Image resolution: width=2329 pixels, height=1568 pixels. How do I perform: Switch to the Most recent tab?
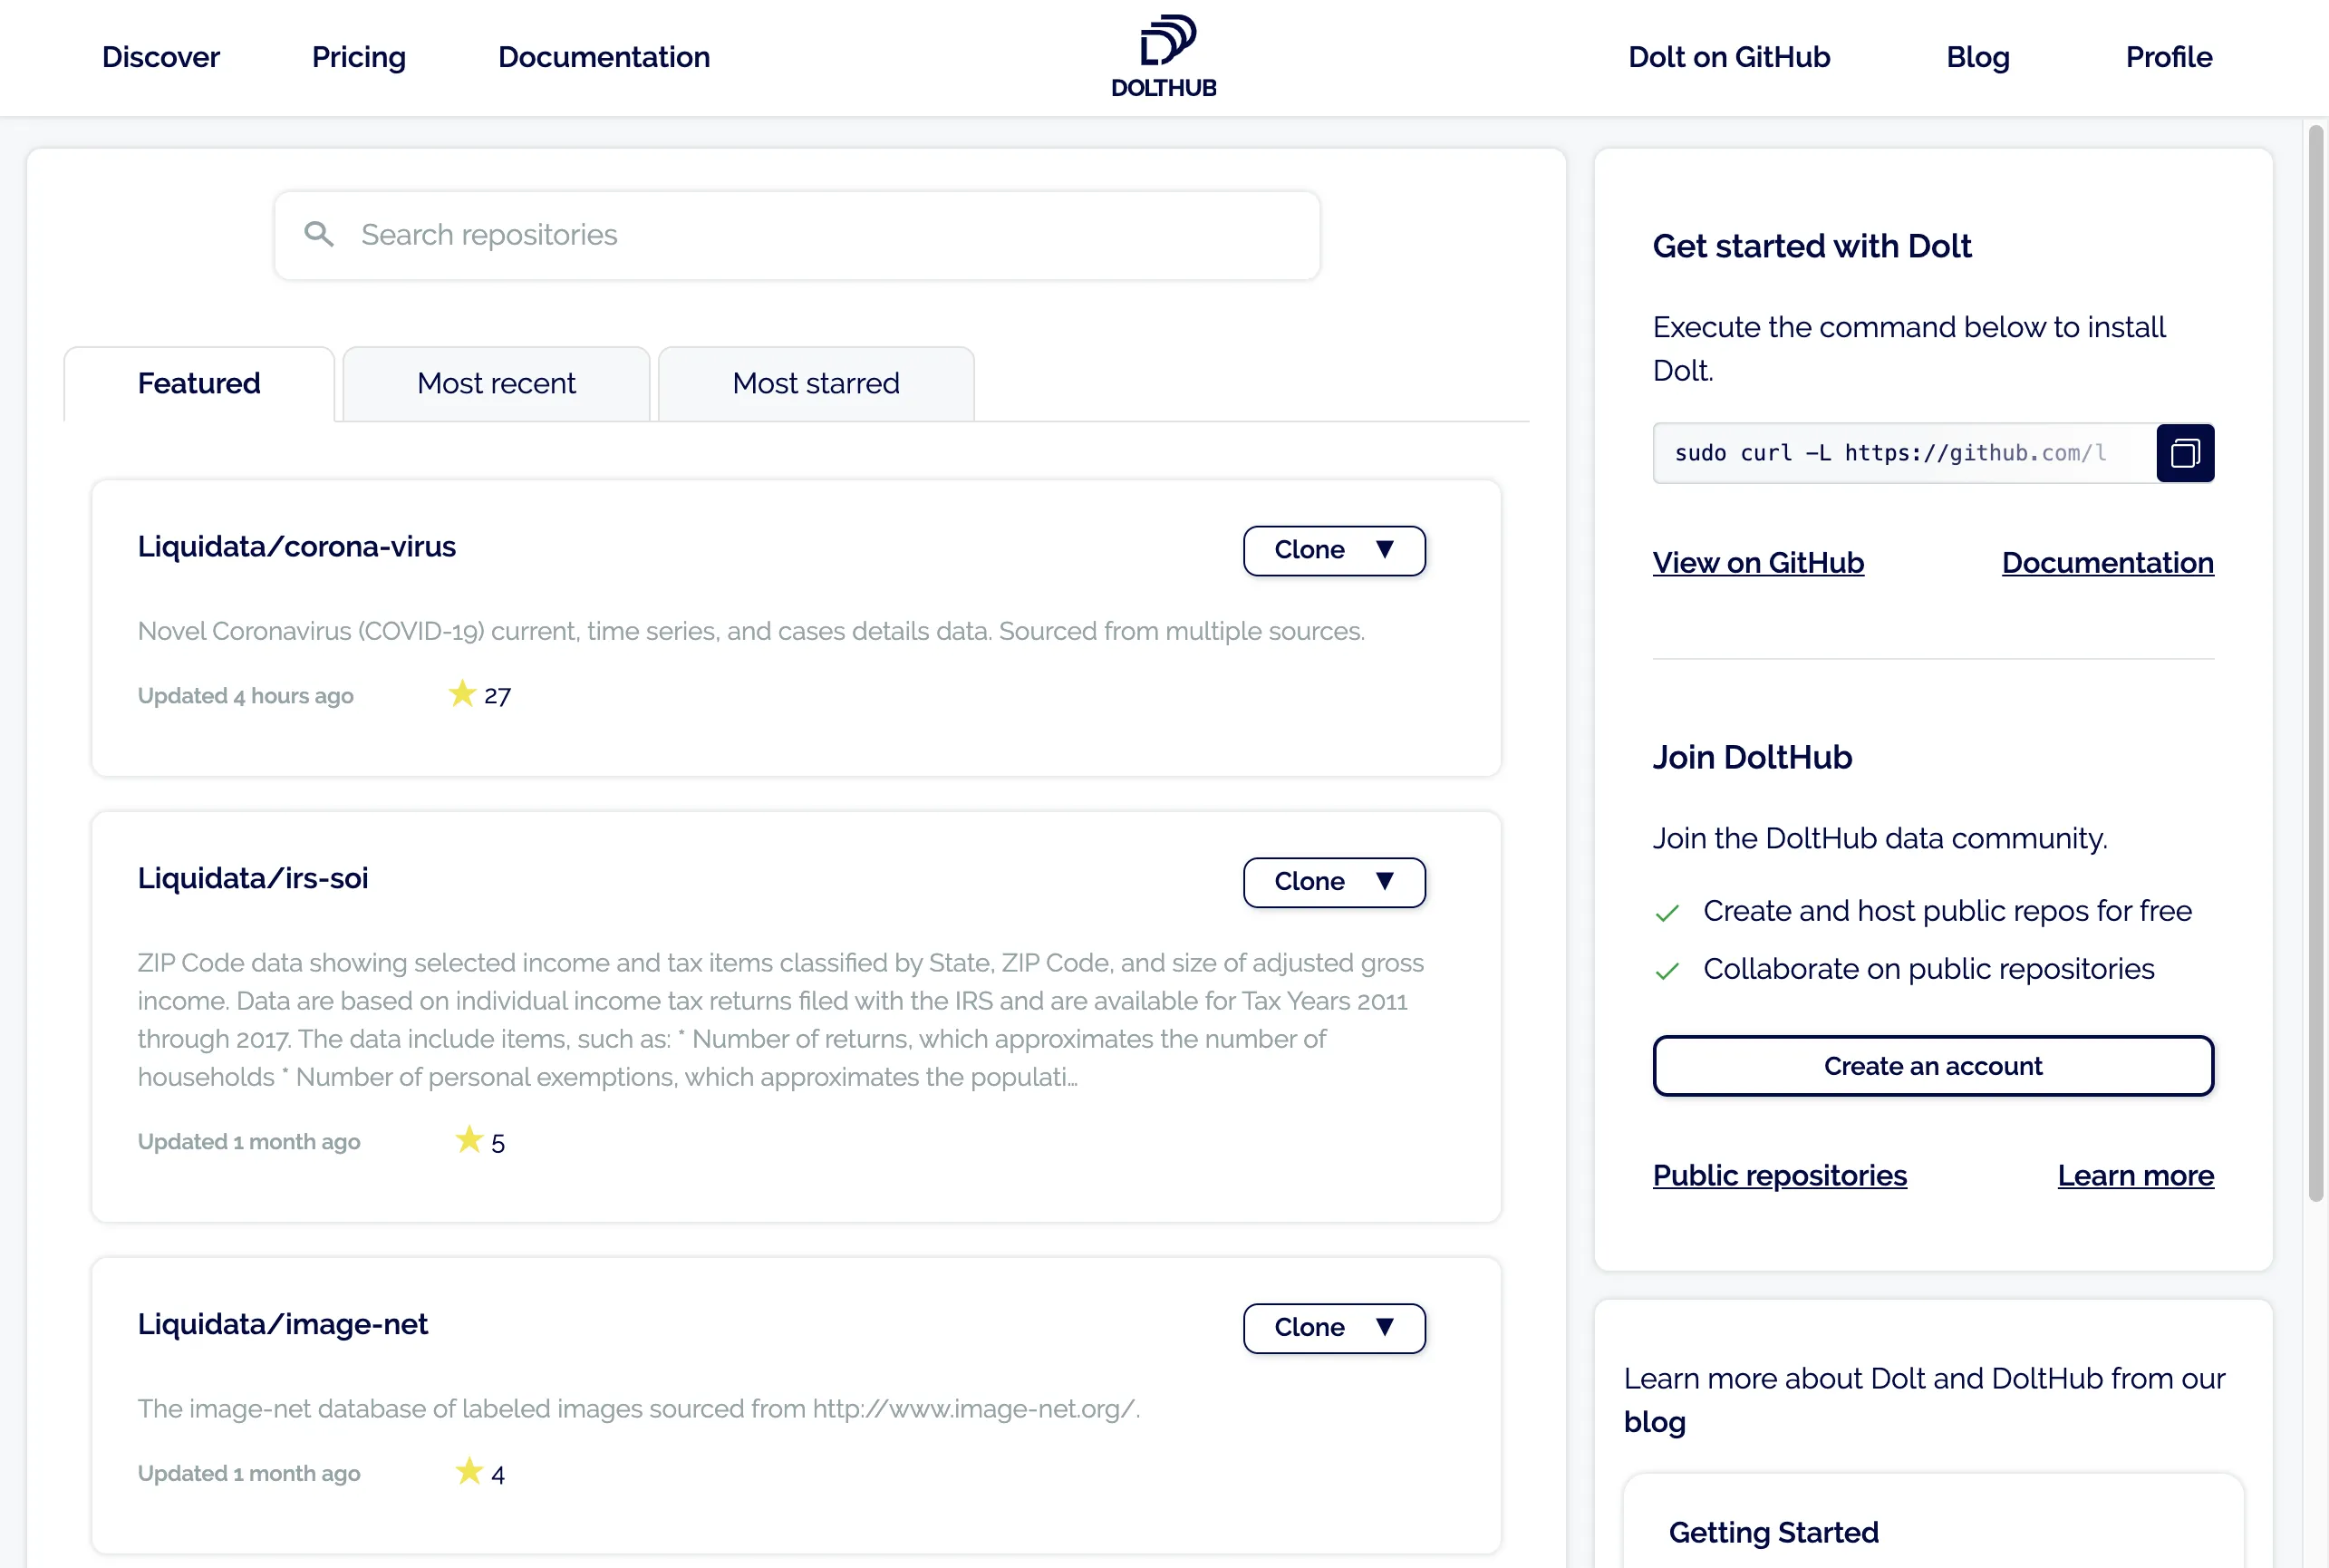tap(496, 384)
